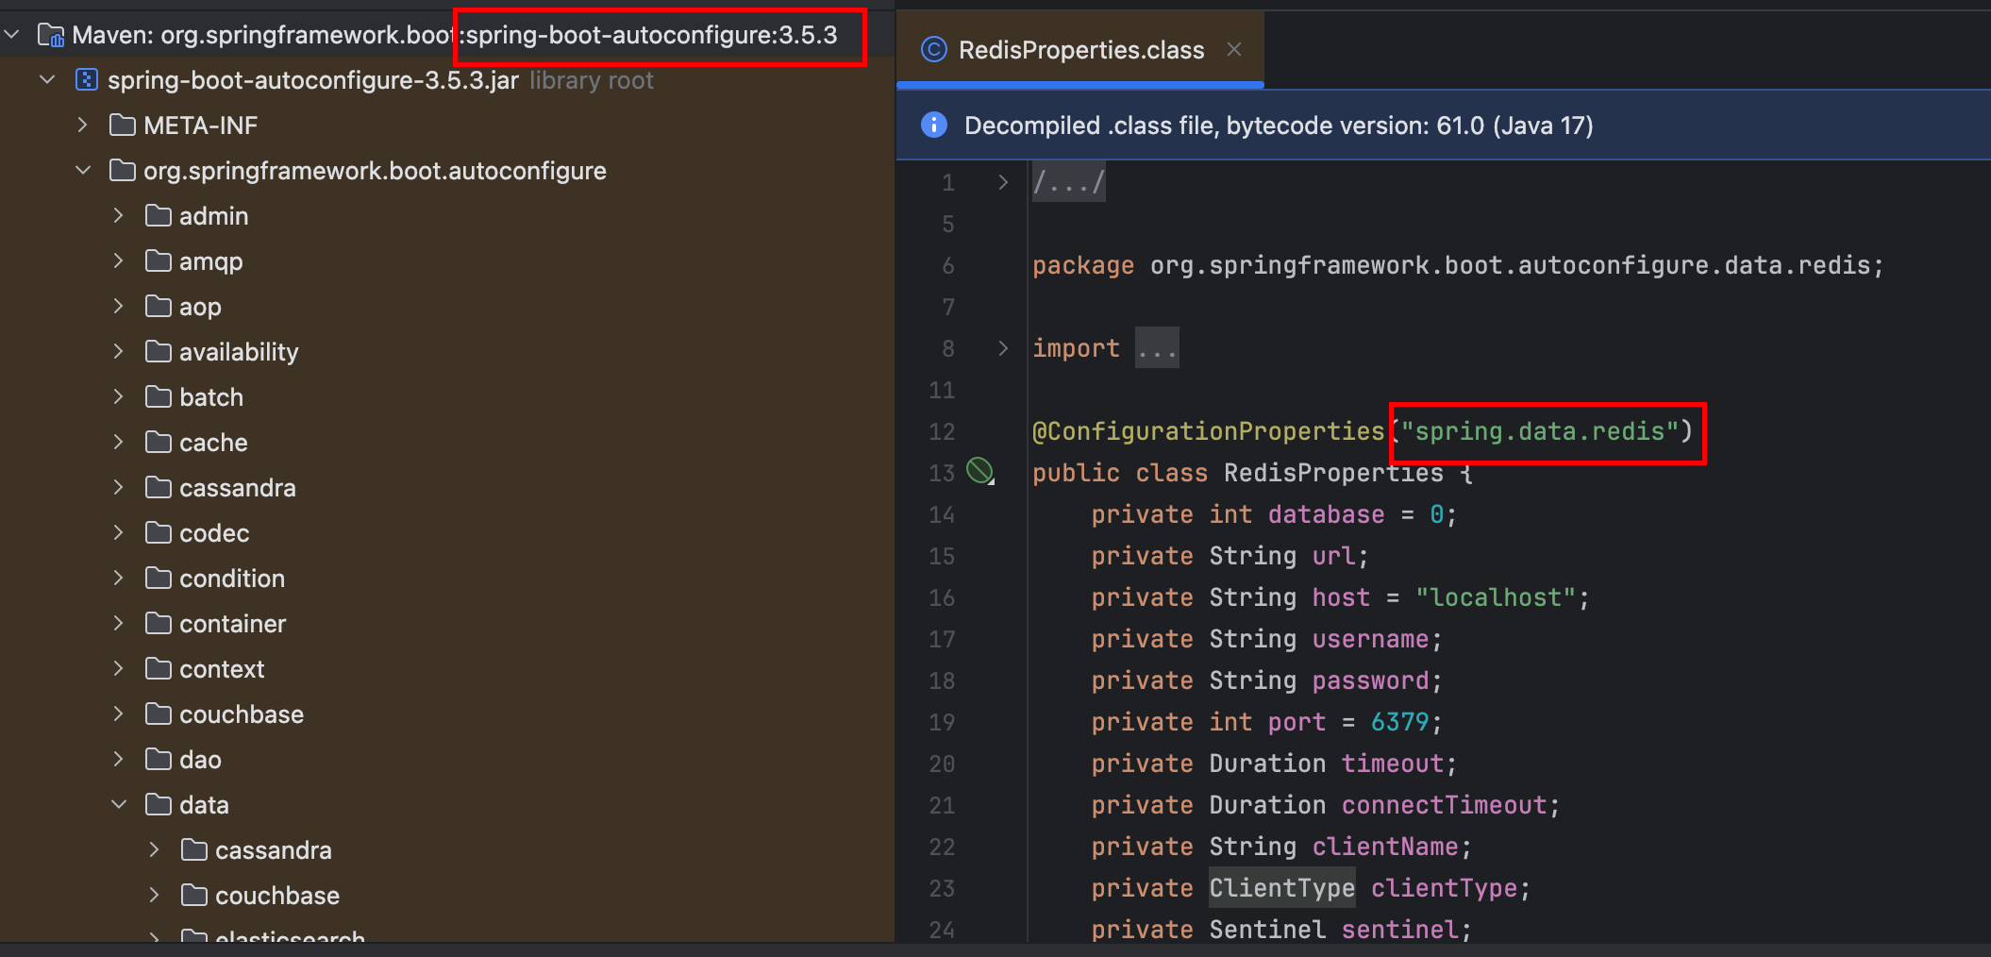The image size is (1991, 957).
Task: Click the connectTimeout field name
Action: tap(1445, 805)
